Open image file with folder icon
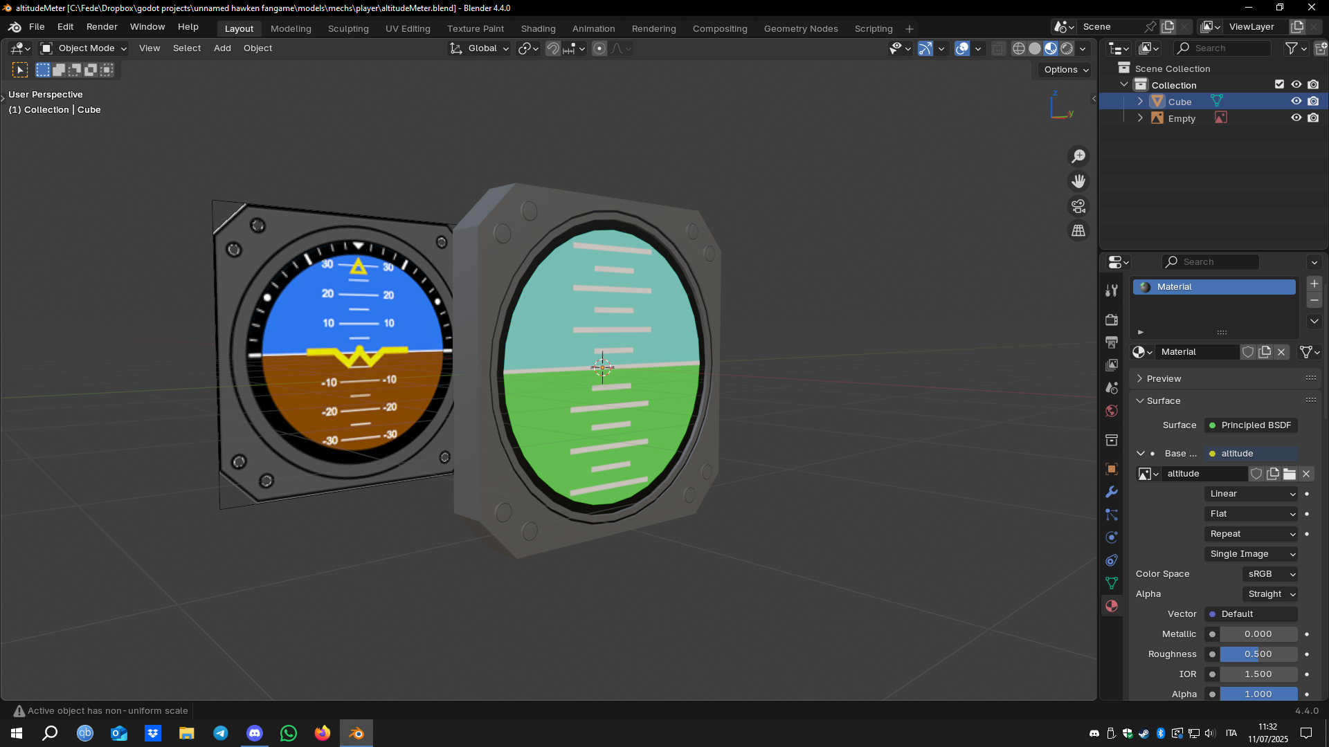 [x=1290, y=474]
